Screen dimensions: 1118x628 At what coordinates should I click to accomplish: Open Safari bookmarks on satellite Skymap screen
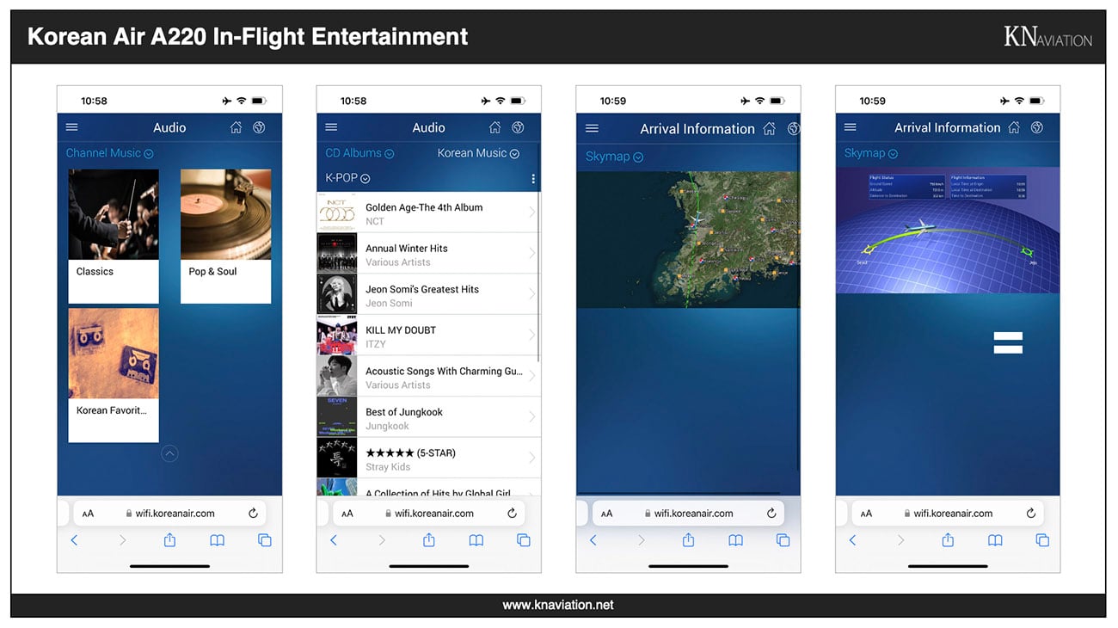735,540
